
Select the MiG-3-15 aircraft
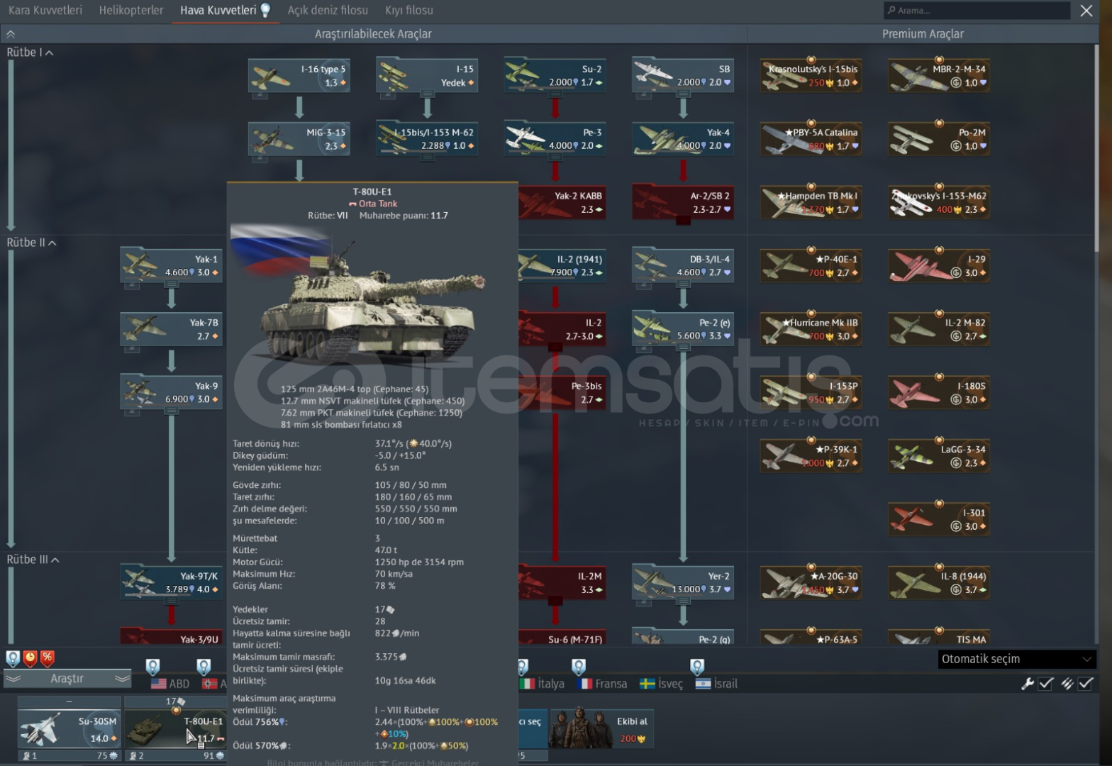pos(299,139)
